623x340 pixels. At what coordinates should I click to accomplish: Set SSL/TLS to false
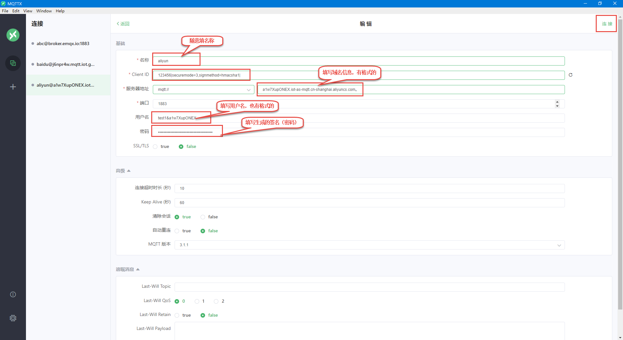tap(188, 147)
